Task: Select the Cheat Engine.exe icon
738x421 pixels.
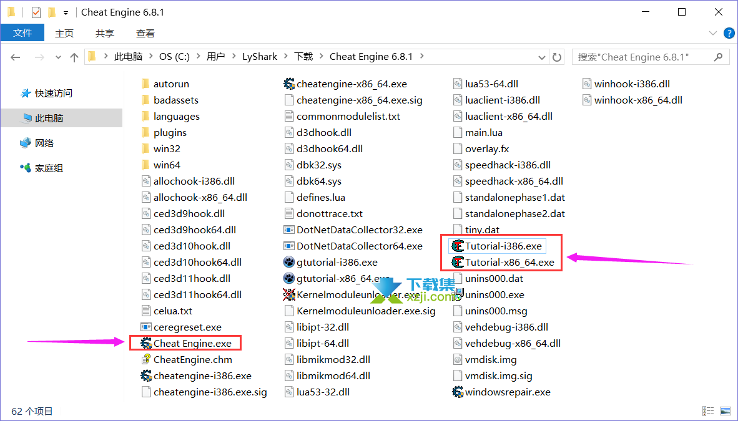Action: [x=146, y=344]
